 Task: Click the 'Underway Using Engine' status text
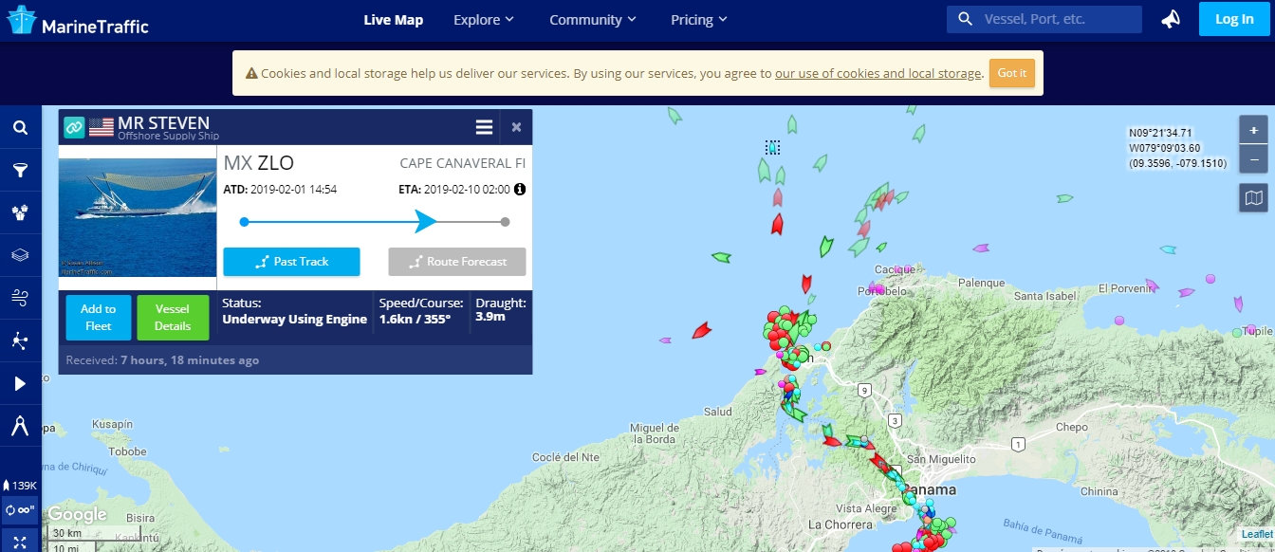tap(294, 320)
